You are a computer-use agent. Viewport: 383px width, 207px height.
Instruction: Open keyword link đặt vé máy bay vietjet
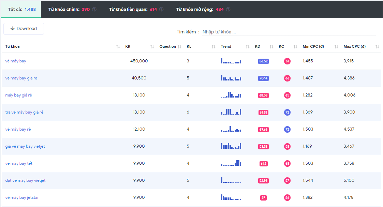[25, 180]
